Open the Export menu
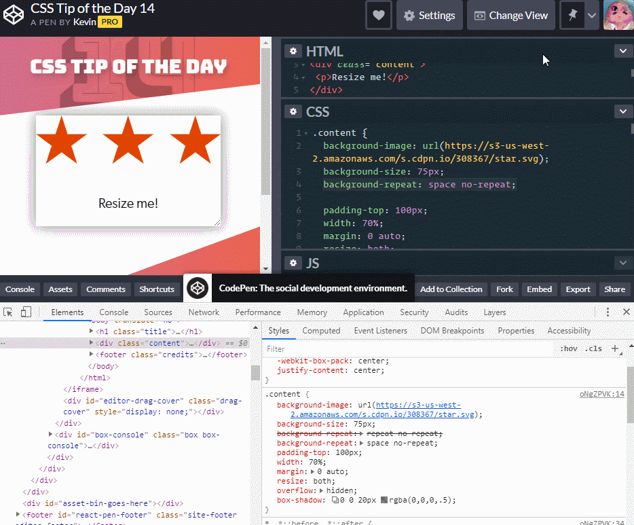The height and width of the screenshot is (525, 634). click(578, 289)
